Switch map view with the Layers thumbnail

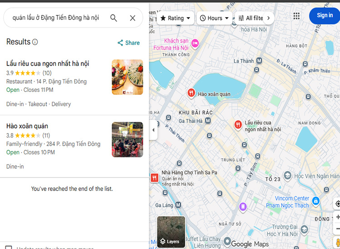coord(171,232)
